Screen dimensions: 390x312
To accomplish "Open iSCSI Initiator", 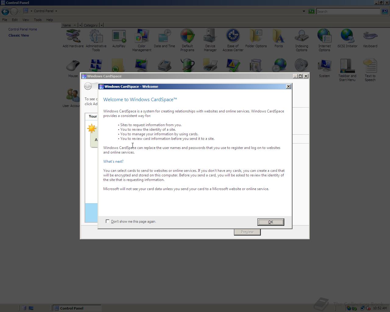I will 347,39.
